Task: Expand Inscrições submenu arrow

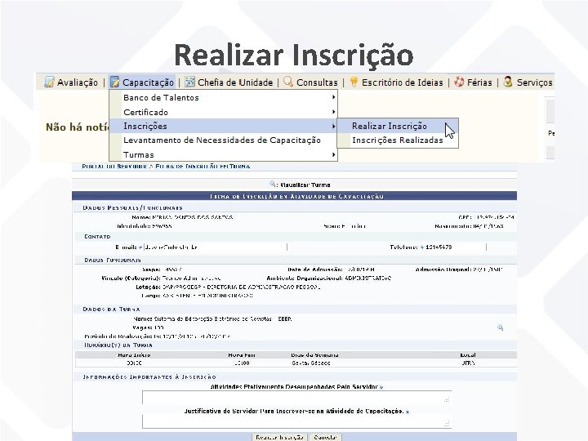Action: click(x=333, y=126)
